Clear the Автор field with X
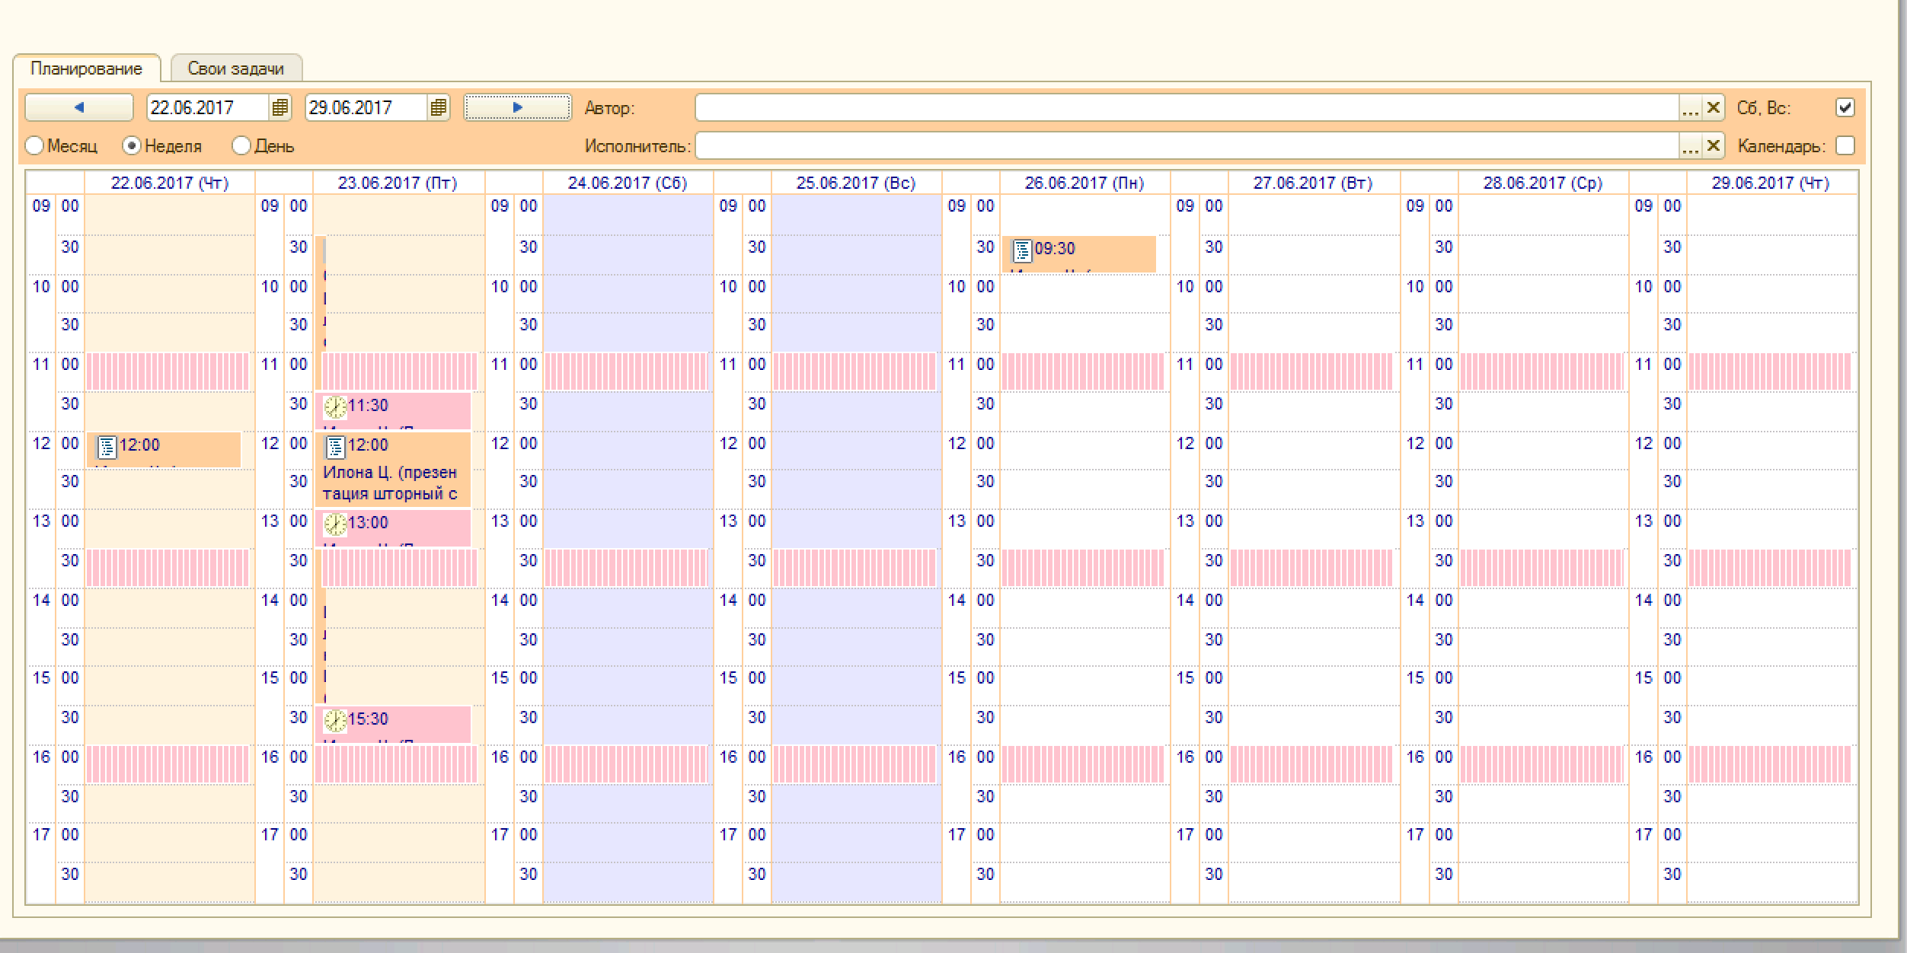Viewport: 1907px width, 953px height. 1714,107
